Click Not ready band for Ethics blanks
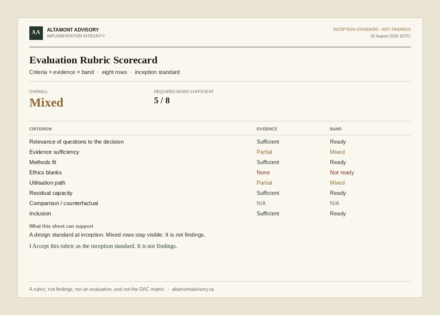The width and height of the screenshot is (440, 315). (x=342, y=173)
